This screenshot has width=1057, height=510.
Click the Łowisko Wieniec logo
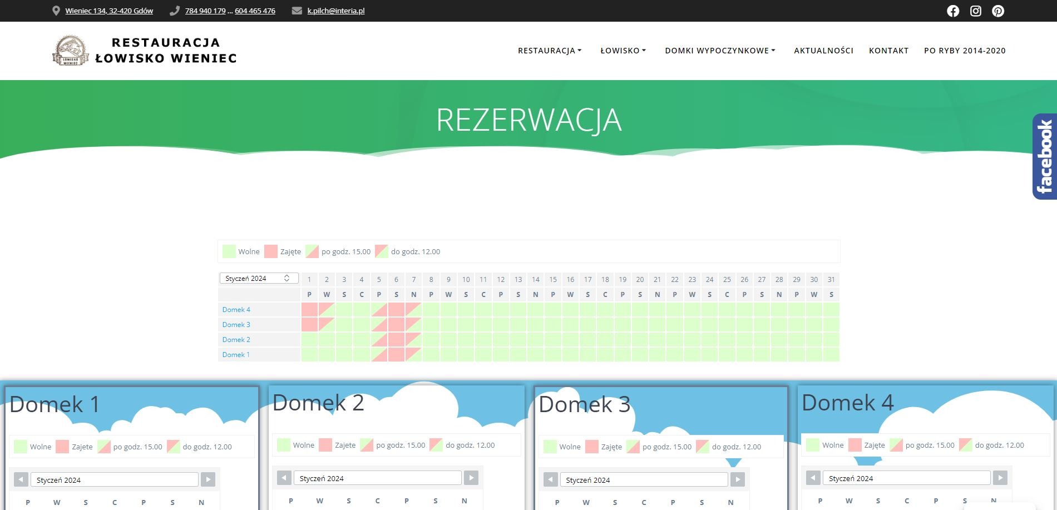click(71, 51)
